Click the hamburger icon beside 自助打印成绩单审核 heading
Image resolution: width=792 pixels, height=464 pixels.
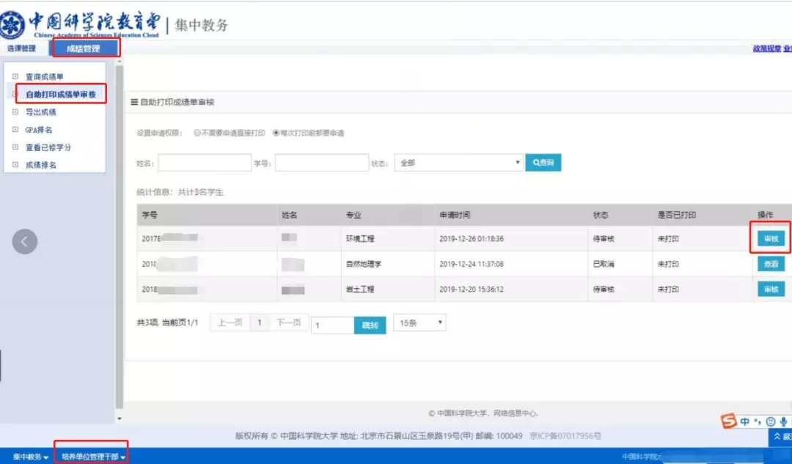[134, 103]
